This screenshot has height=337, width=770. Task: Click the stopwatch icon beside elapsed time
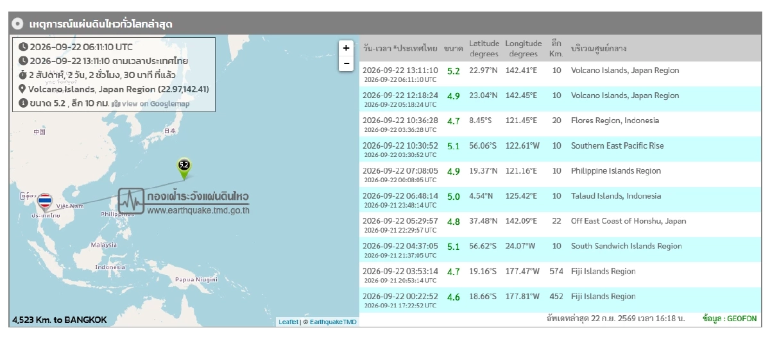tap(23, 75)
